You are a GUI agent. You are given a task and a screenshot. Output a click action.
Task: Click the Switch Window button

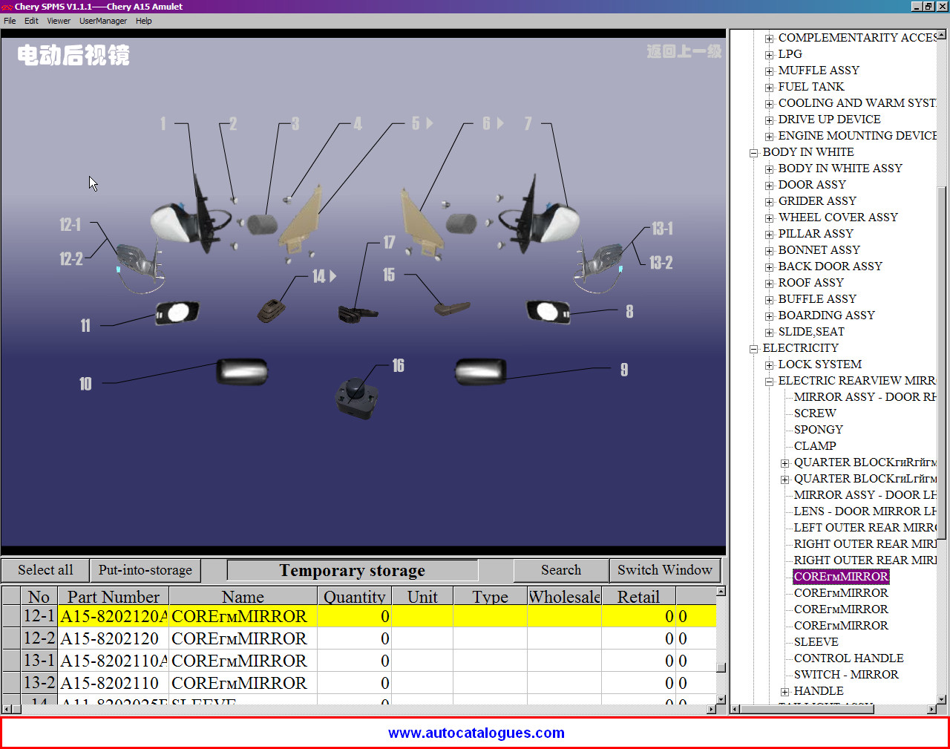click(x=664, y=570)
